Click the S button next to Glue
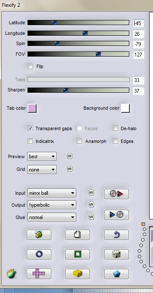The height and width of the screenshot is (293, 153). 91,217
